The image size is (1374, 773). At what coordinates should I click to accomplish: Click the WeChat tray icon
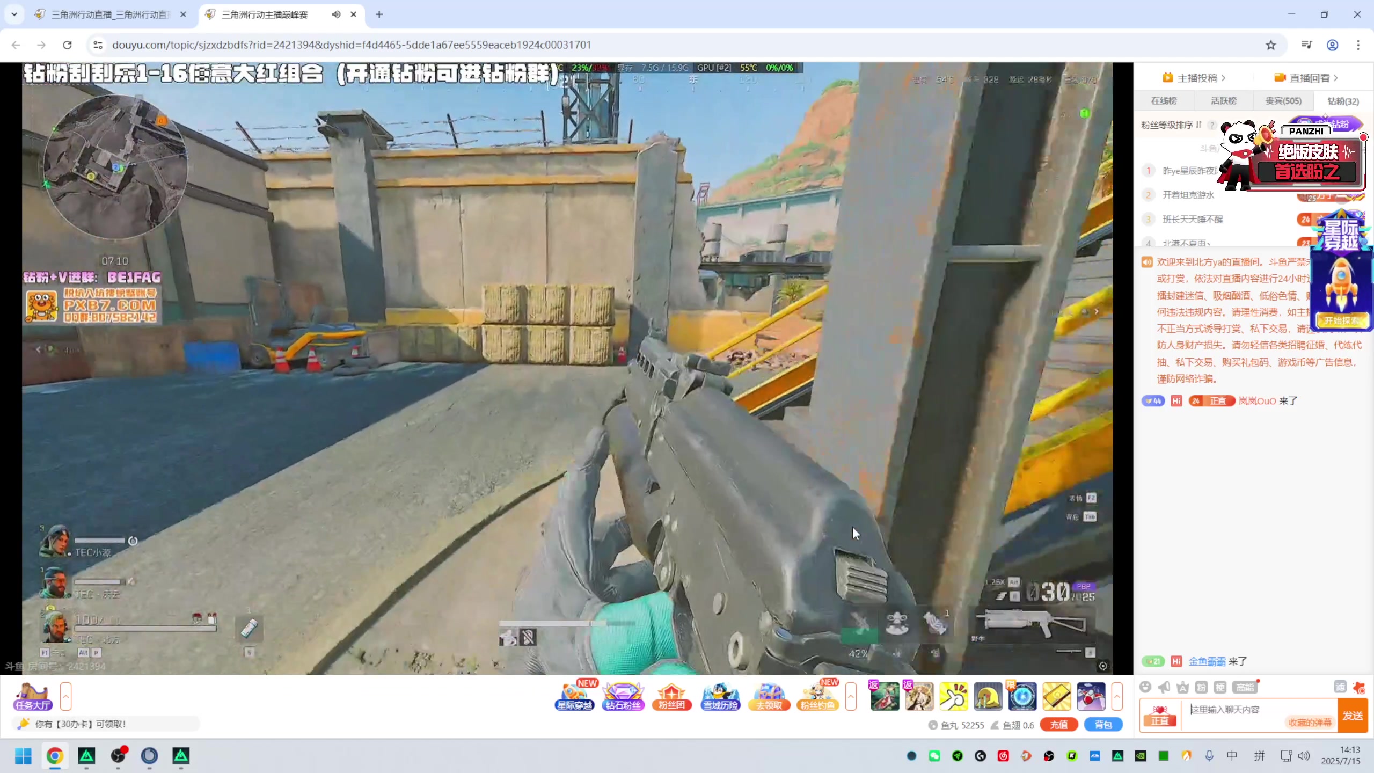934,756
